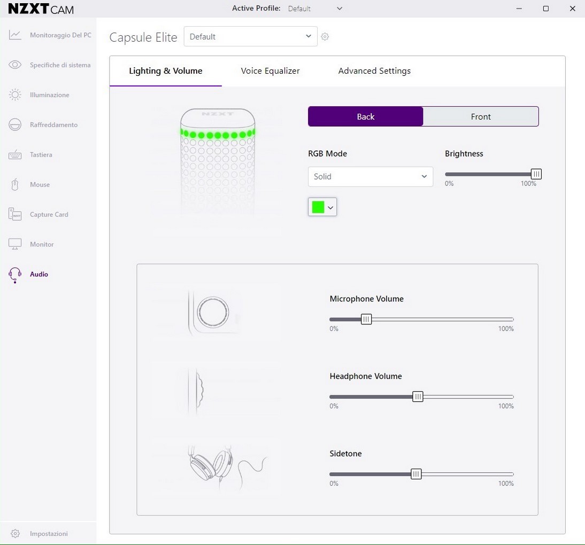
Task: Switch to the Voice Equalizer tab
Action: (x=270, y=71)
